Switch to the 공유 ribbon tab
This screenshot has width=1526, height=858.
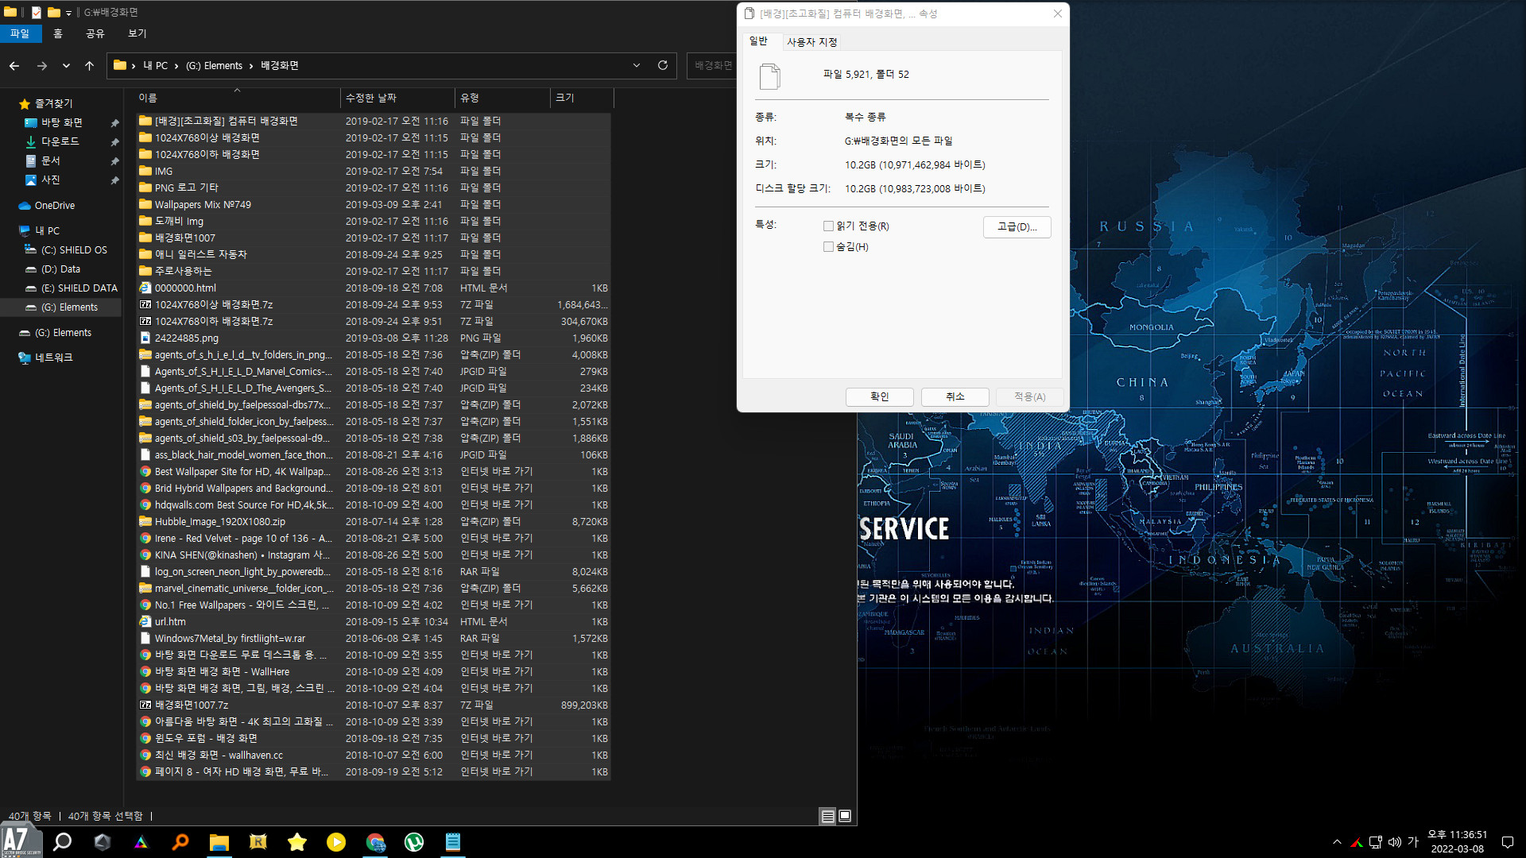click(95, 33)
